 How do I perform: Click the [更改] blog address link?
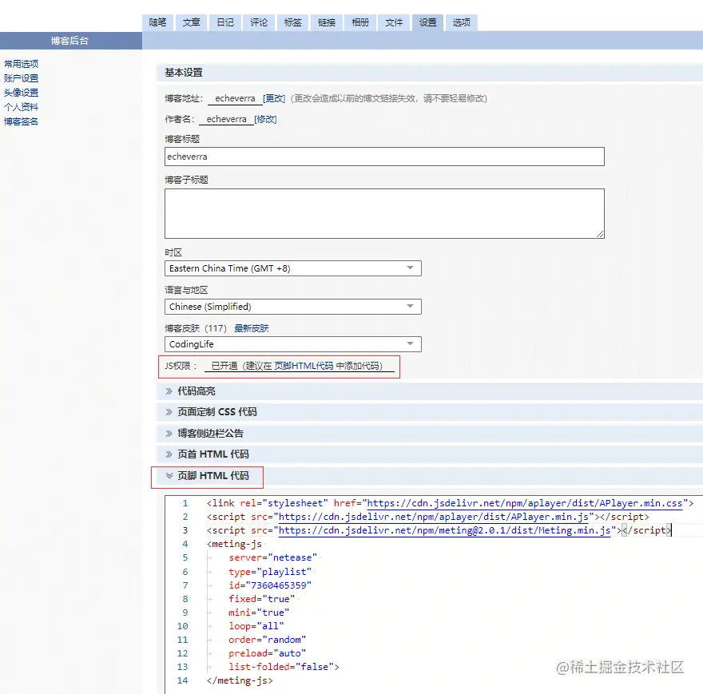tap(274, 98)
